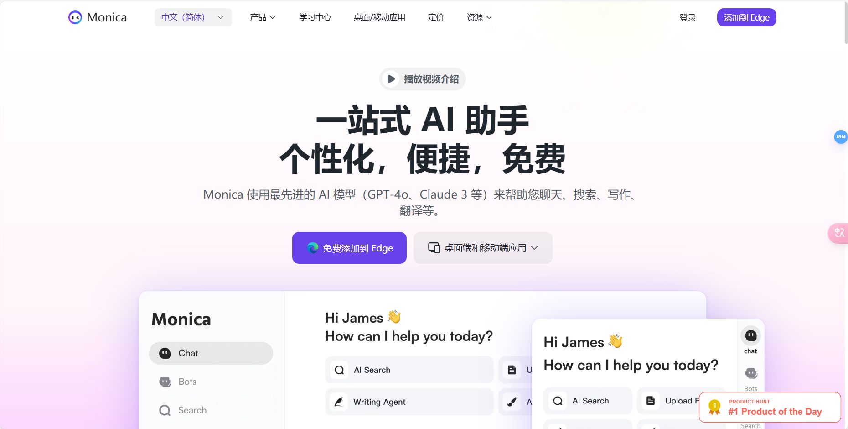Click chat icon in right panel

coord(750,337)
